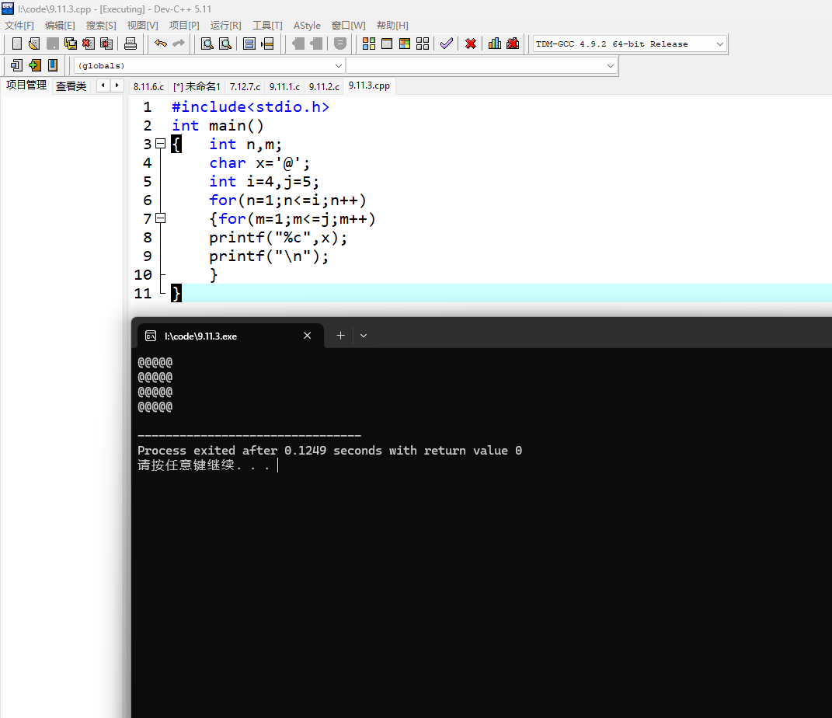The height and width of the screenshot is (718, 832).
Task: Open the 编辑[E] menu
Action: (x=60, y=26)
